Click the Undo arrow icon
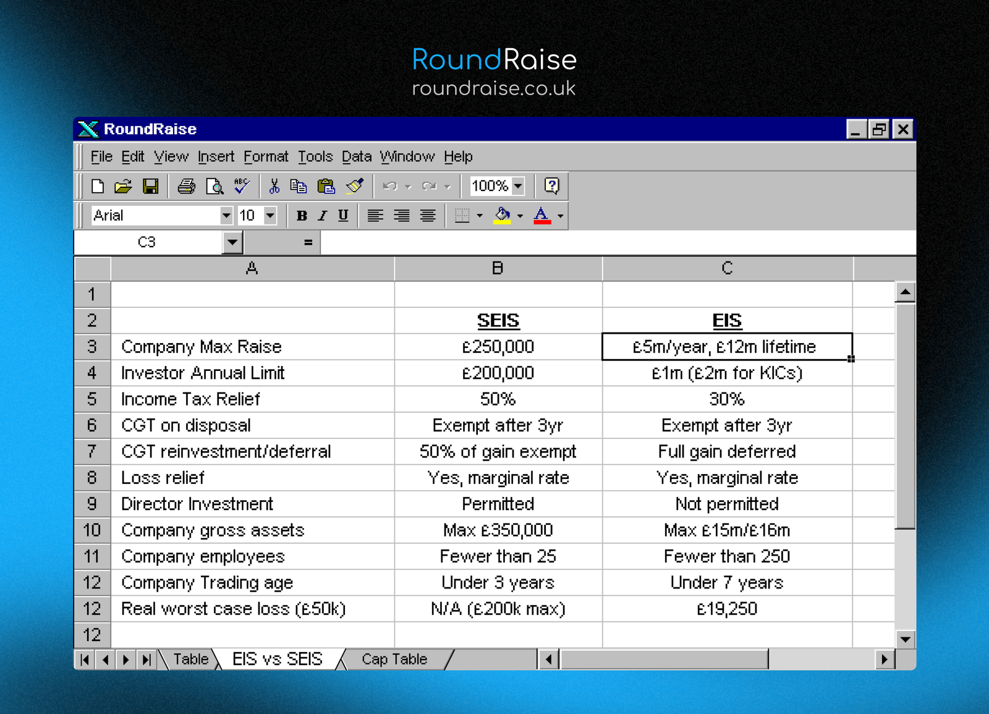The image size is (989, 714). pos(390,186)
